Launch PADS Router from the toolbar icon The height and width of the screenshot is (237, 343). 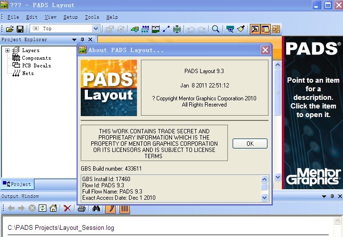tap(276, 29)
